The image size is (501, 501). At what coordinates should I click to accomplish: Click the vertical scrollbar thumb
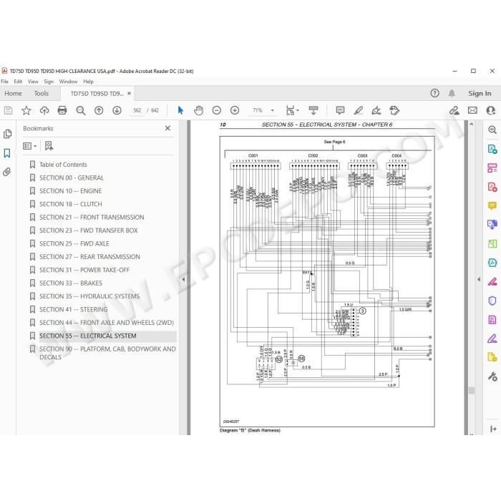coord(472,390)
